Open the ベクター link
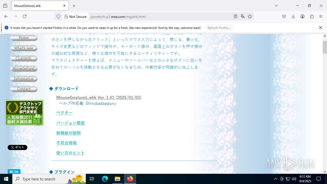Image resolution: width=327 pixels, height=184 pixels. (64, 113)
